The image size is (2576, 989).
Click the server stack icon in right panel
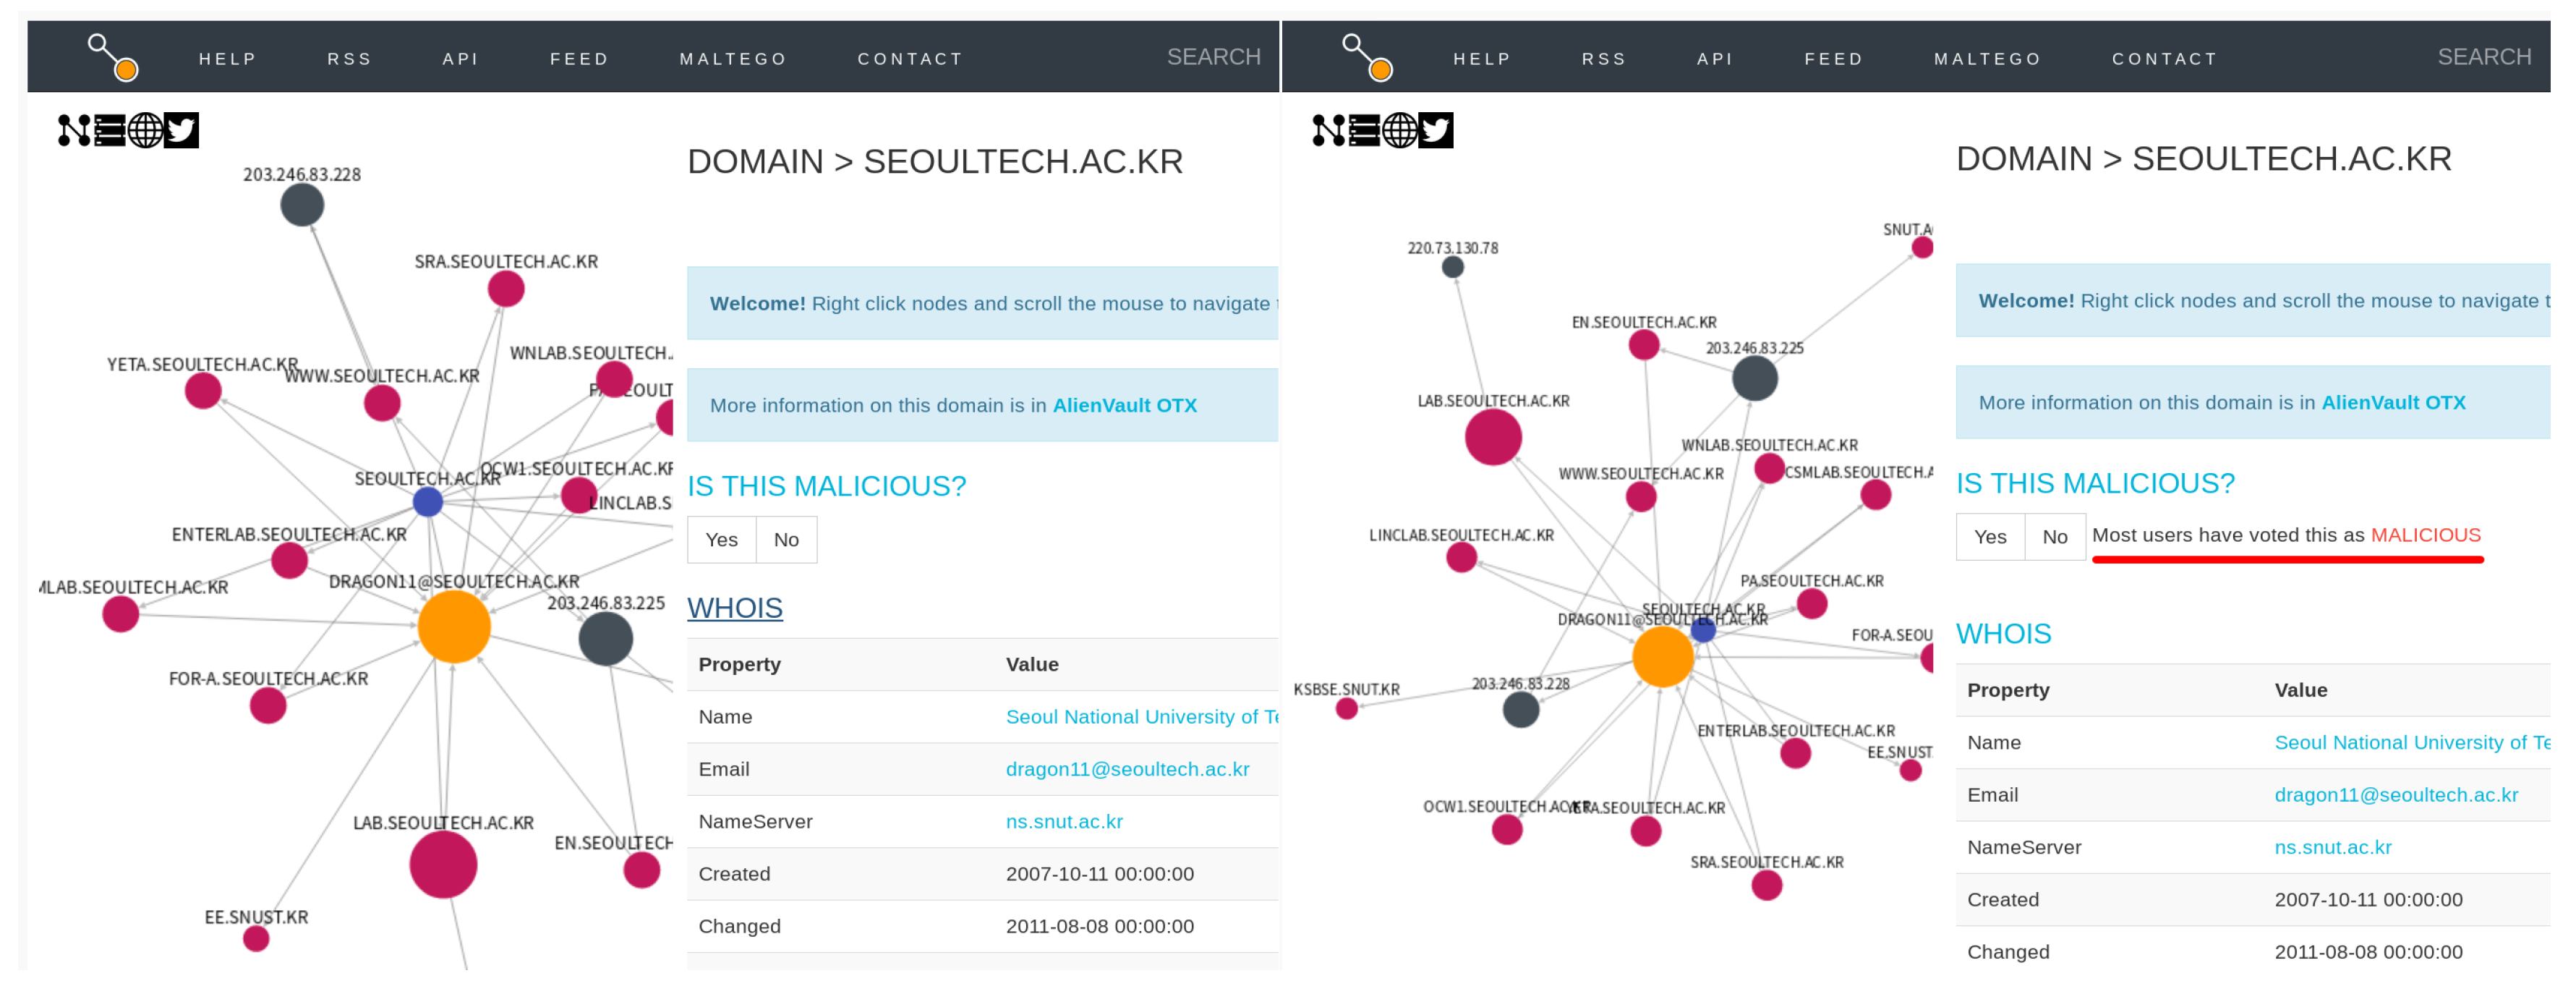(1364, 130)
